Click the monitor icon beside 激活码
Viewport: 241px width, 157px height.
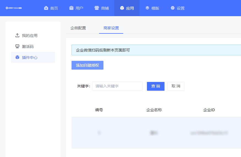tap(17, 46)
